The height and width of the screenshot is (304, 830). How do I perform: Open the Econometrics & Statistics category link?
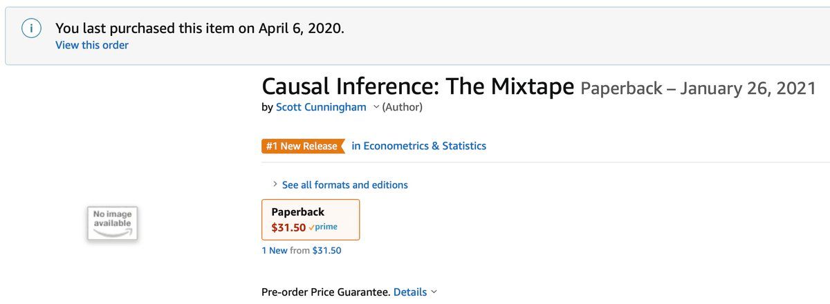coord(419,146)
